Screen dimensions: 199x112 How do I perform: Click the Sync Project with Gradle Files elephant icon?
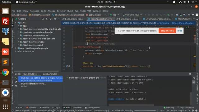[177, 15]
